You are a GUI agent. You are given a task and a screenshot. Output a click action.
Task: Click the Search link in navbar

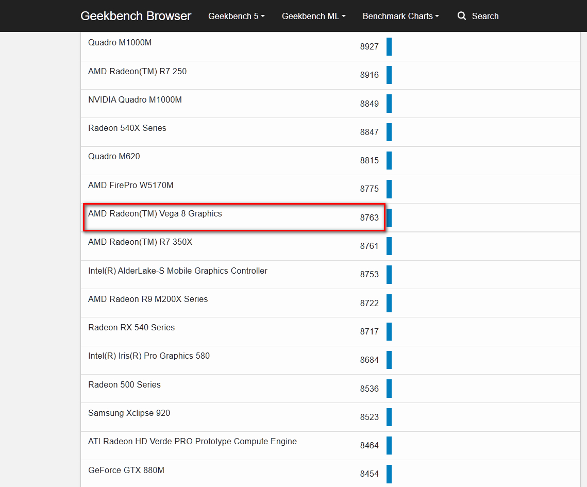[485, 16]
